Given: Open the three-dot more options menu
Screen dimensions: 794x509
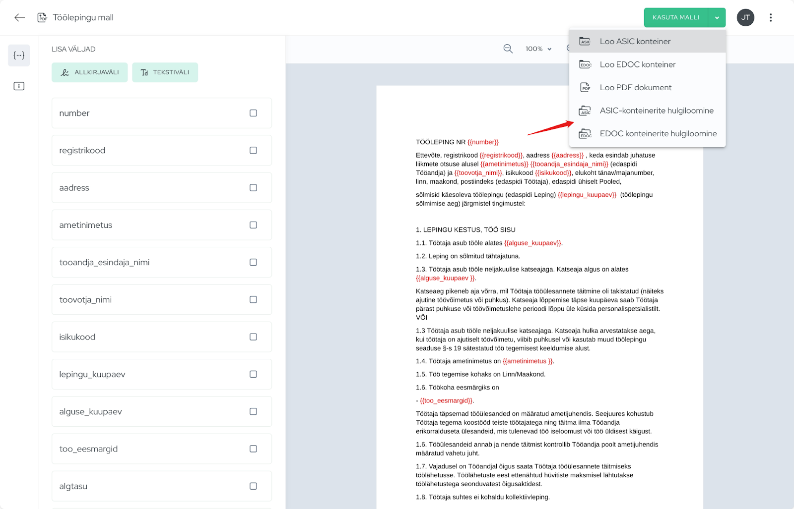Looking at the screenshot, I should tap(770, 18).
